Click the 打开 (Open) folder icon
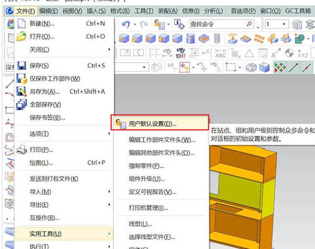Image resolution: width=315 pixels, height=249 pixels. click(21, 37)
